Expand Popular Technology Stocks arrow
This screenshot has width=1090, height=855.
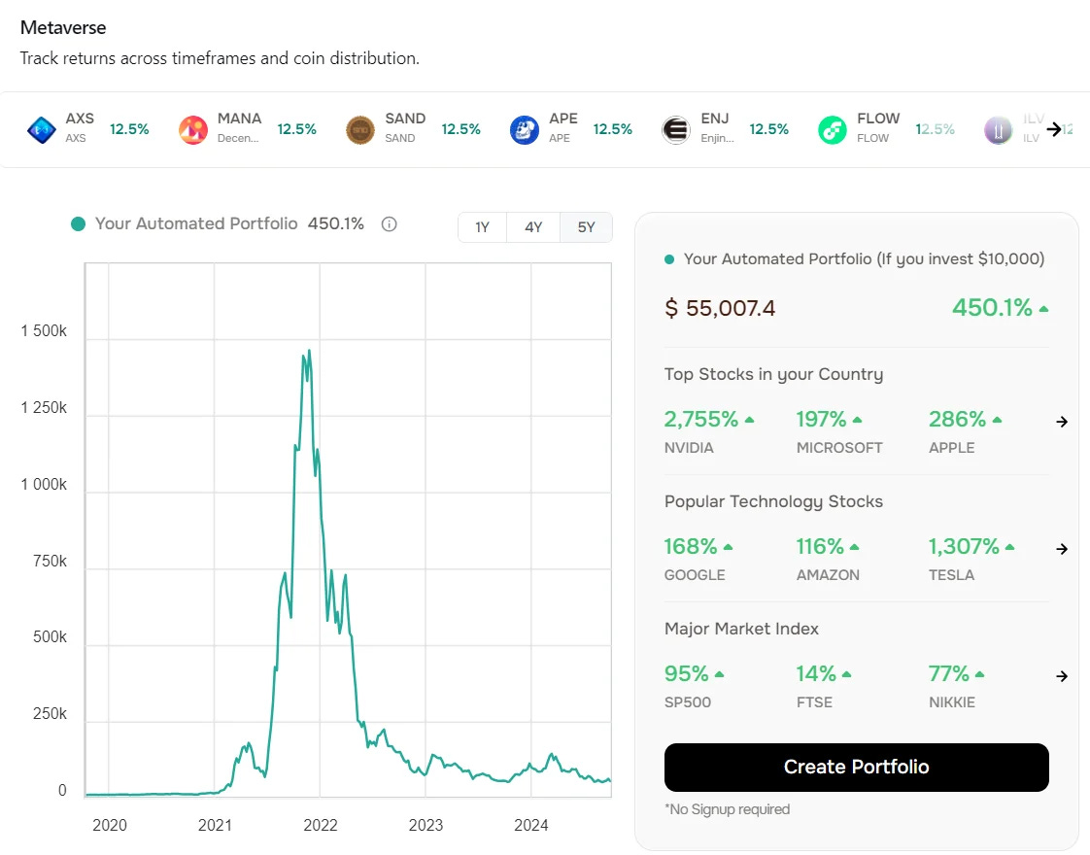(1062, 548)
